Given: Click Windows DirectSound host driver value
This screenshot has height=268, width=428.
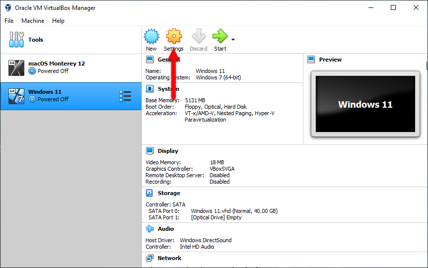Looking at the screenshot, I should [206, 240].
